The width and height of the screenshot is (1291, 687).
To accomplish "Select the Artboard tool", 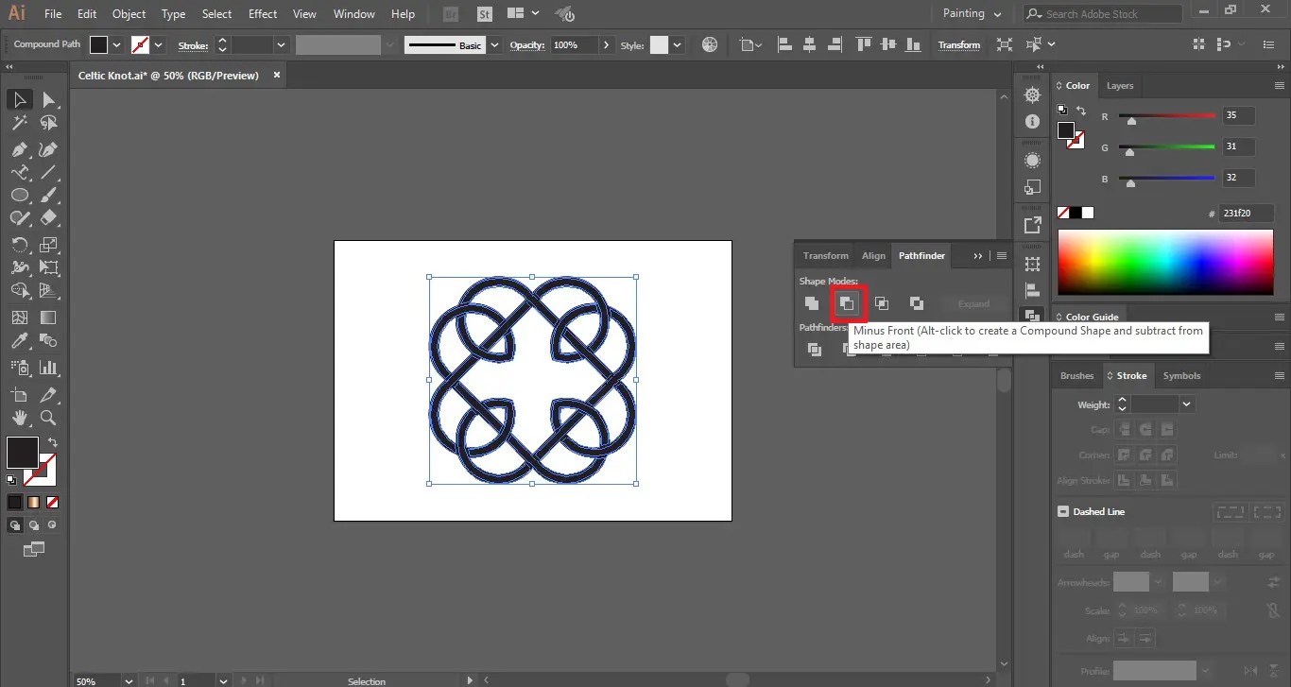I will tap(20, 395).
